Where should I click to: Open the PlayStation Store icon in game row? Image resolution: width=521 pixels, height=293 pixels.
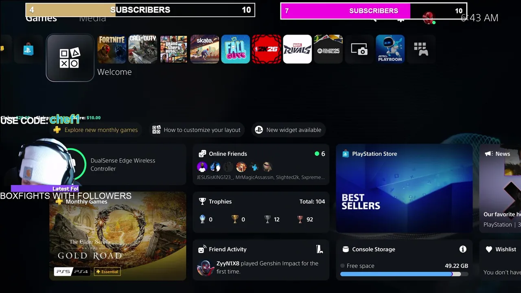click(x=28, y=50)
